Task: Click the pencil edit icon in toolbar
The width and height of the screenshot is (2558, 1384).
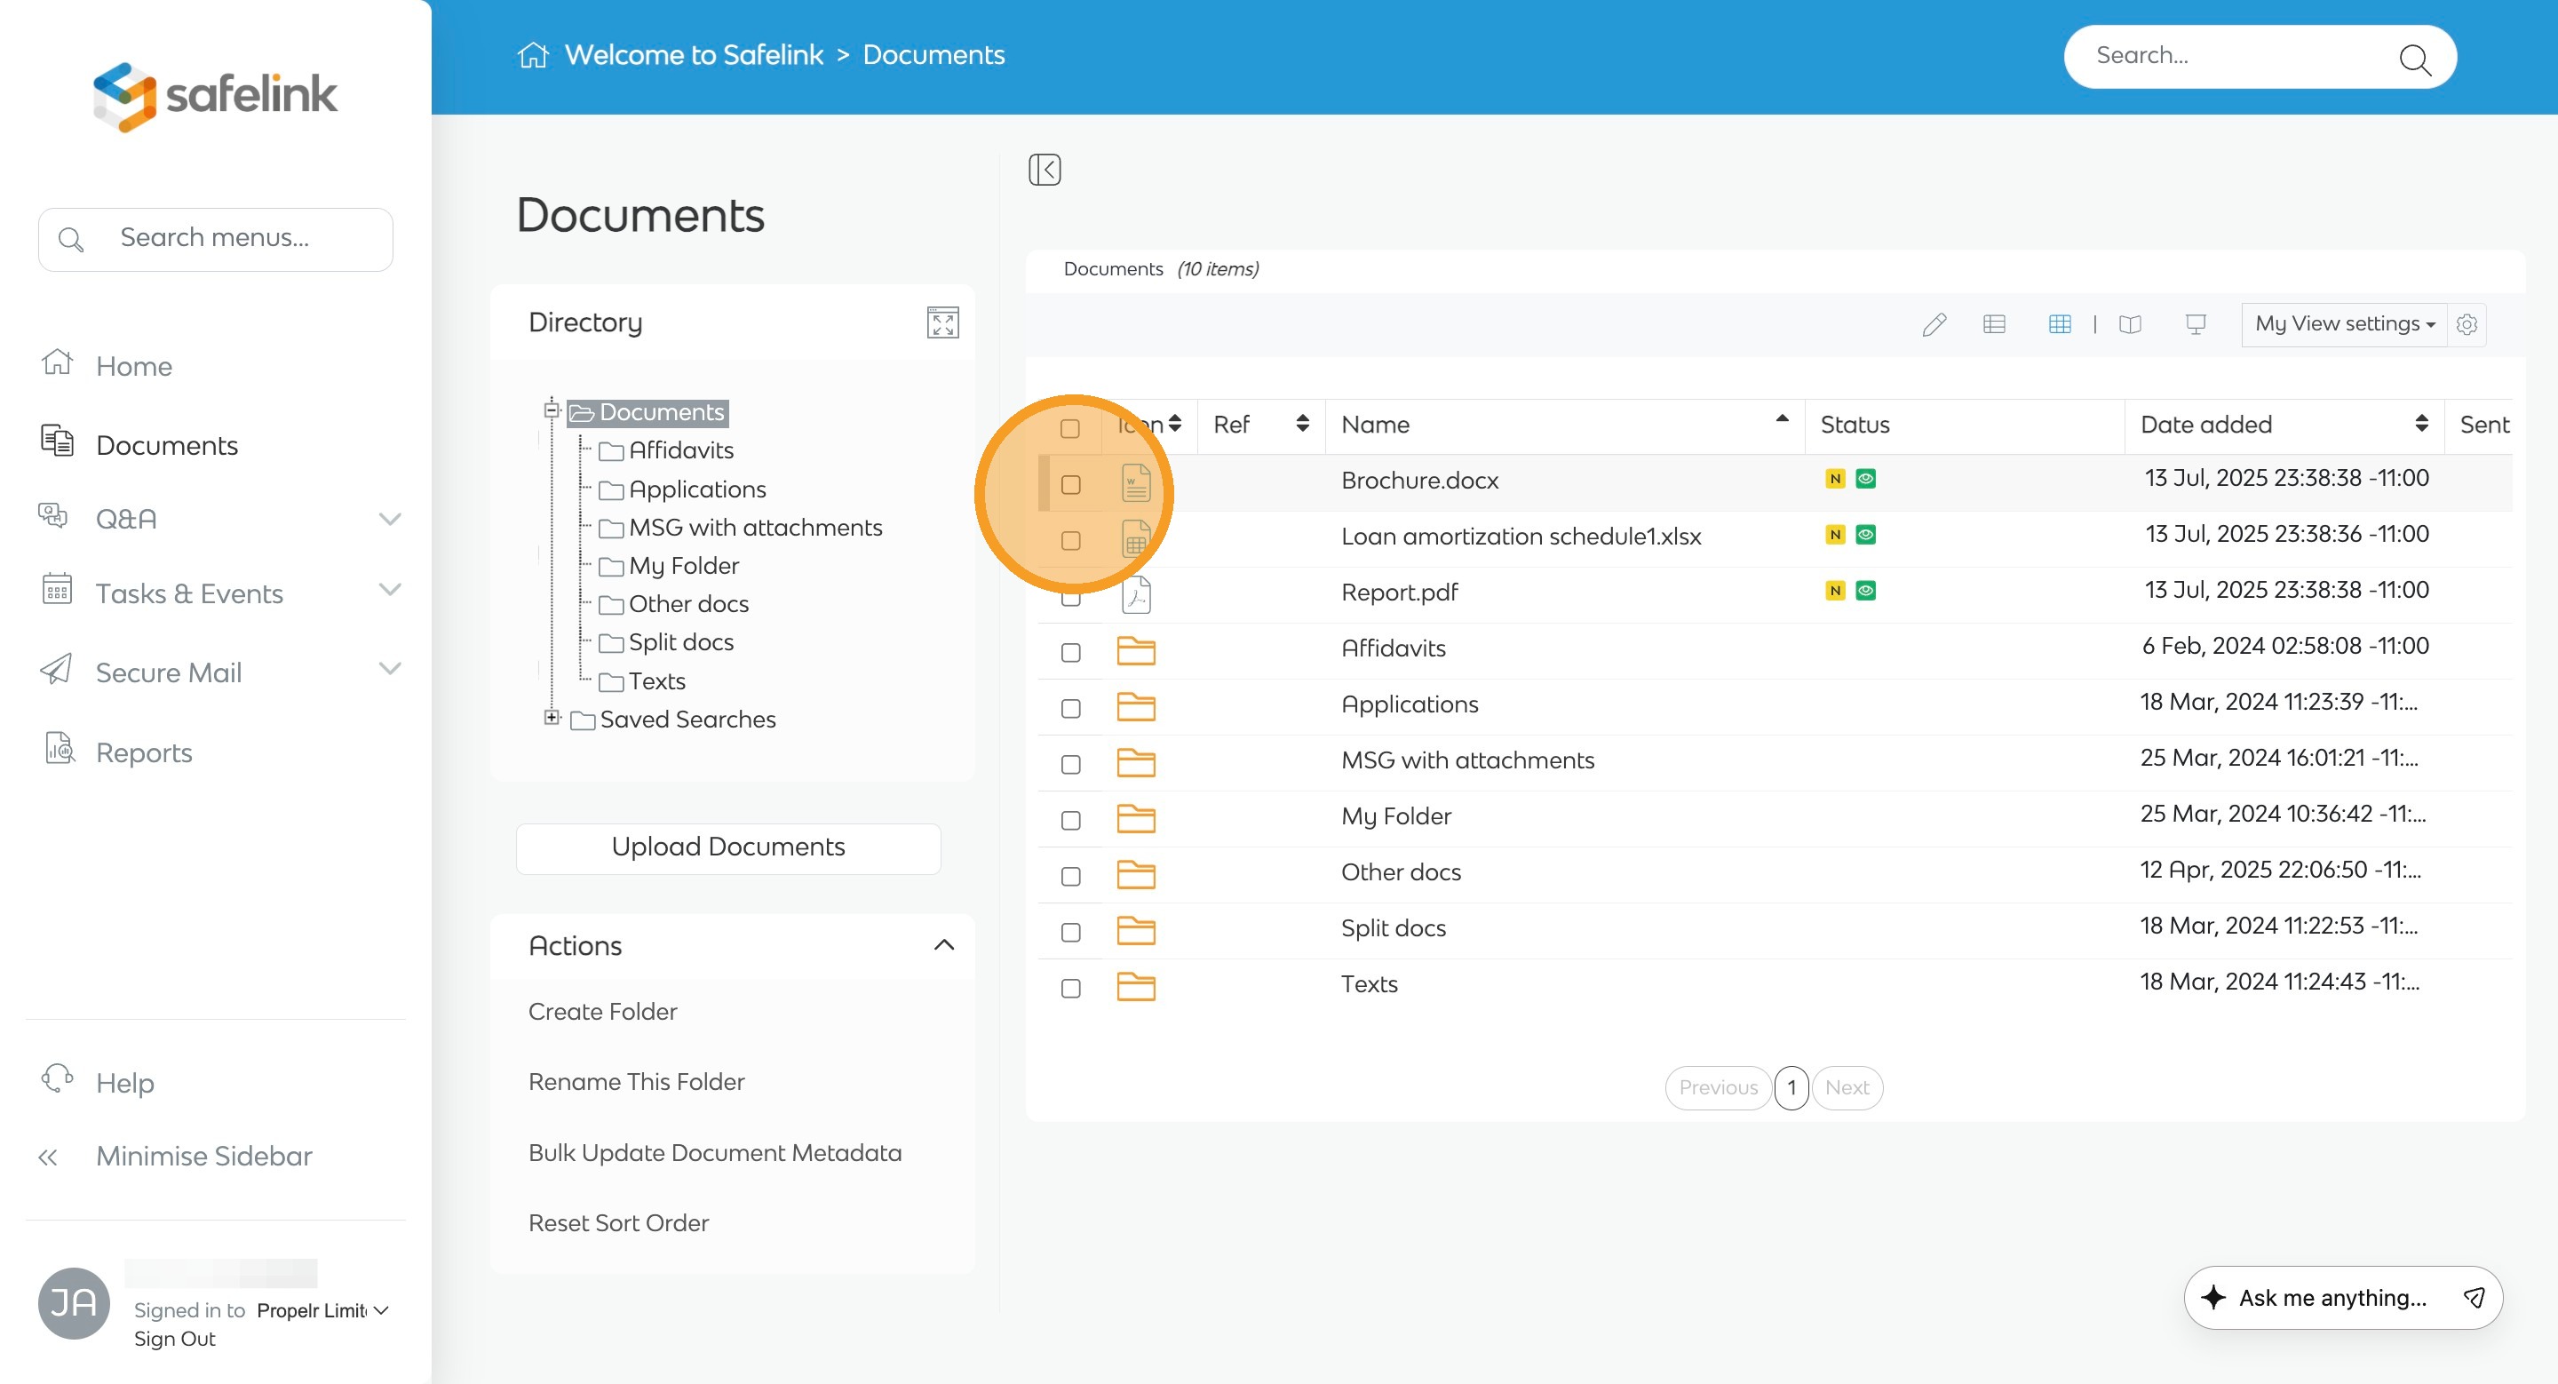Action: [1934, 324]
